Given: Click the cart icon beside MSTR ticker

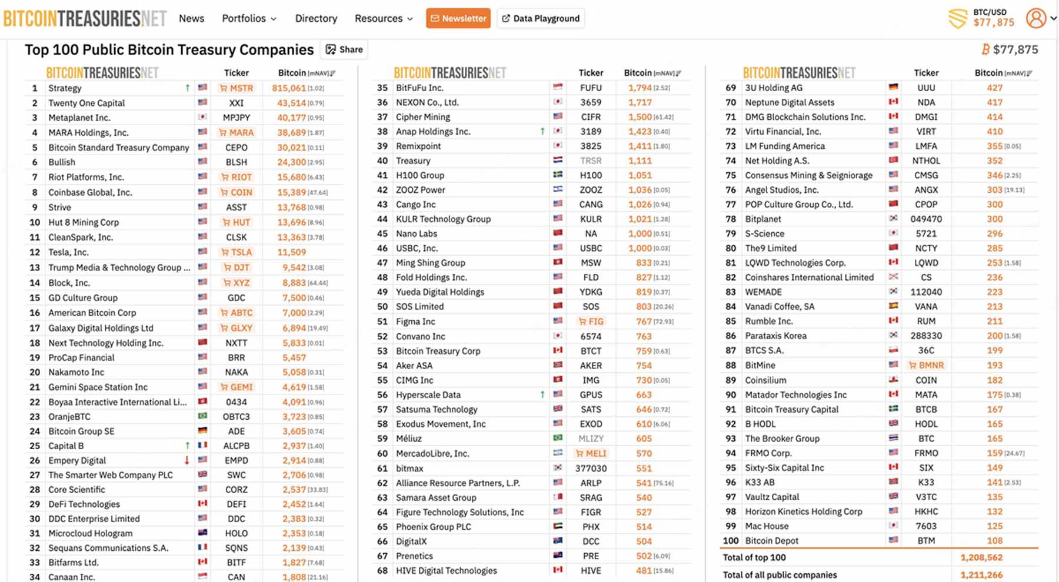Looking at the screenshot, I should [224, 88].
